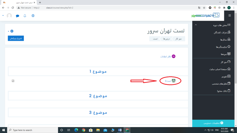The image size is (237, 133).
Task: Bookmark this page with star icon
Action: [x=204, y=8]
